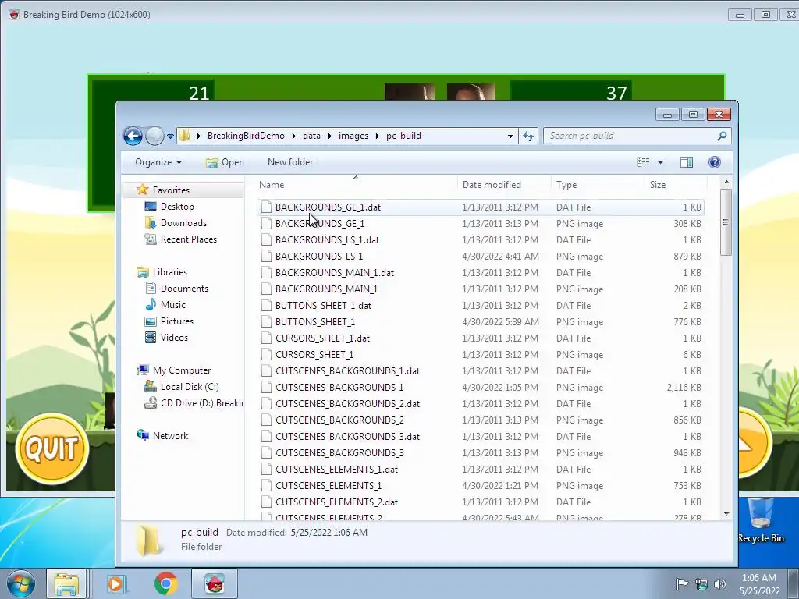The image size is (799, 599).
Task: Click the file list scrollbar thumb
Action: click(x=726, y=222)
